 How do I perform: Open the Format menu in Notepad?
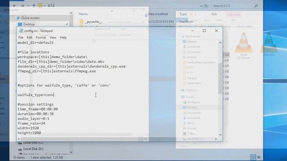tap(41, 38)
